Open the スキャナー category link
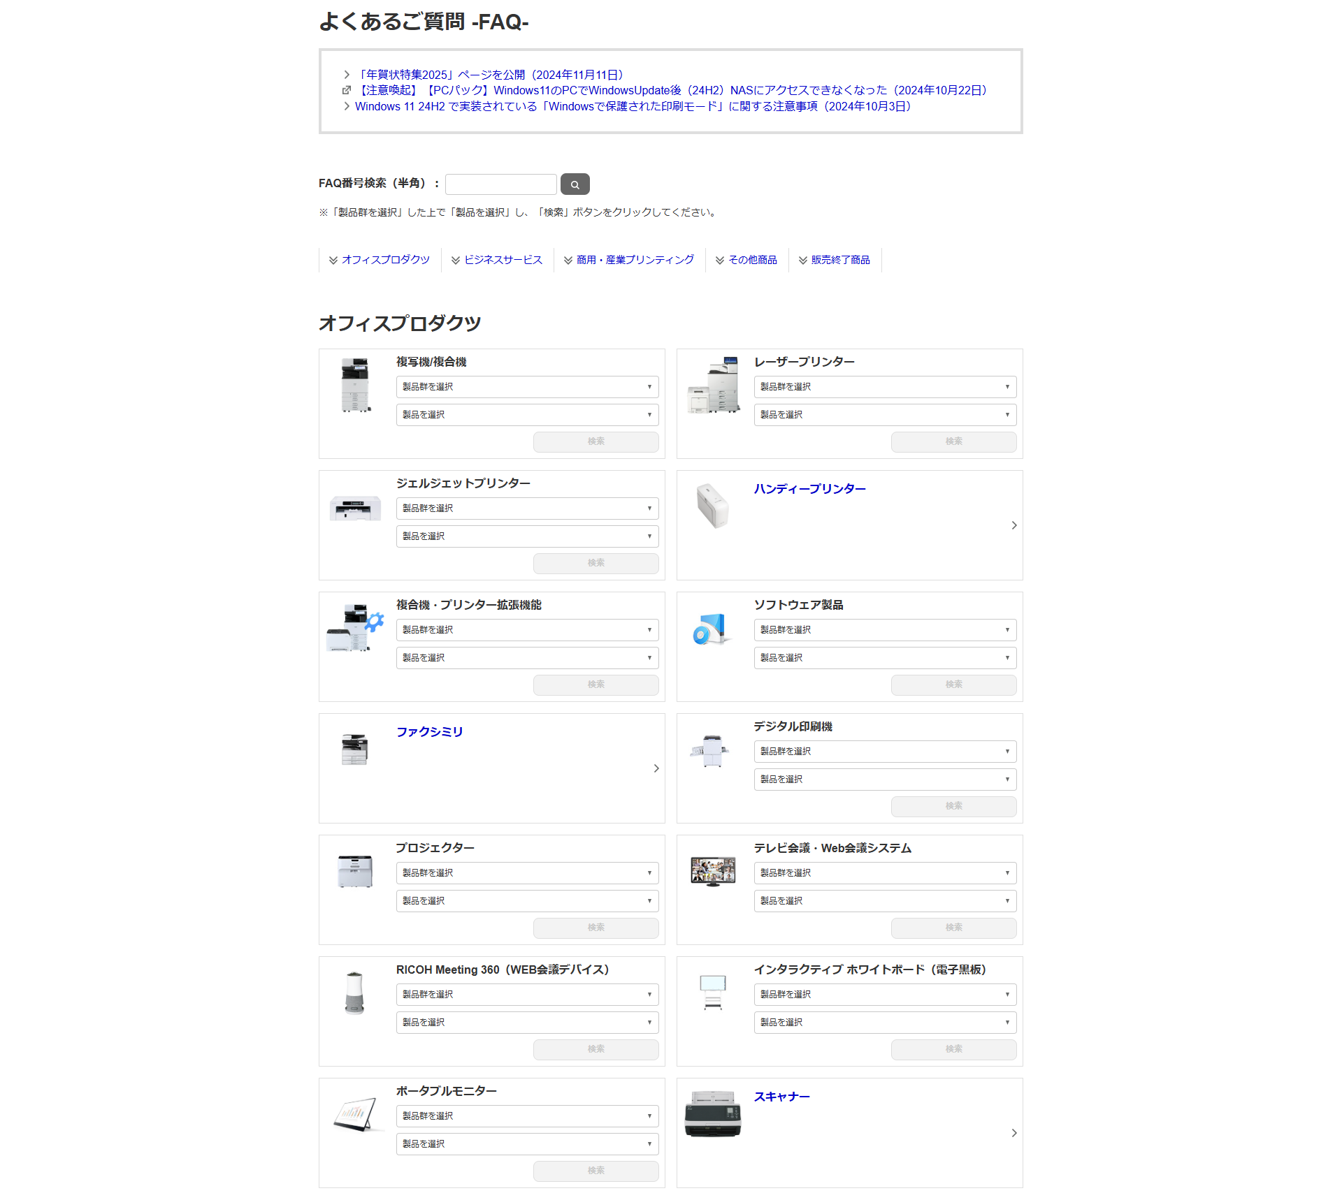Image resolution: width=1342 pixels, height=1200 pixels. point(781,1097)
